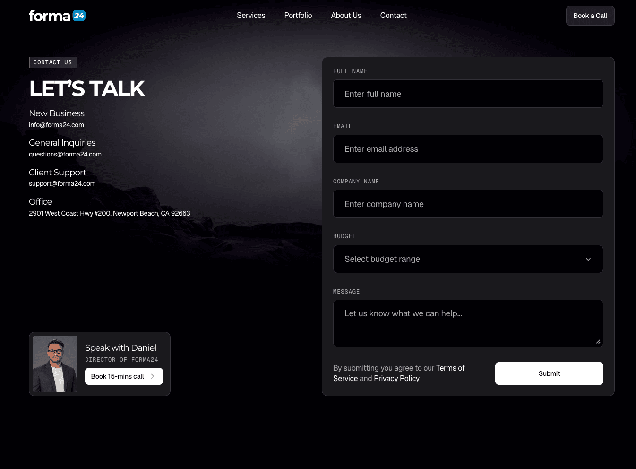Select the Company Name text box

468,204
